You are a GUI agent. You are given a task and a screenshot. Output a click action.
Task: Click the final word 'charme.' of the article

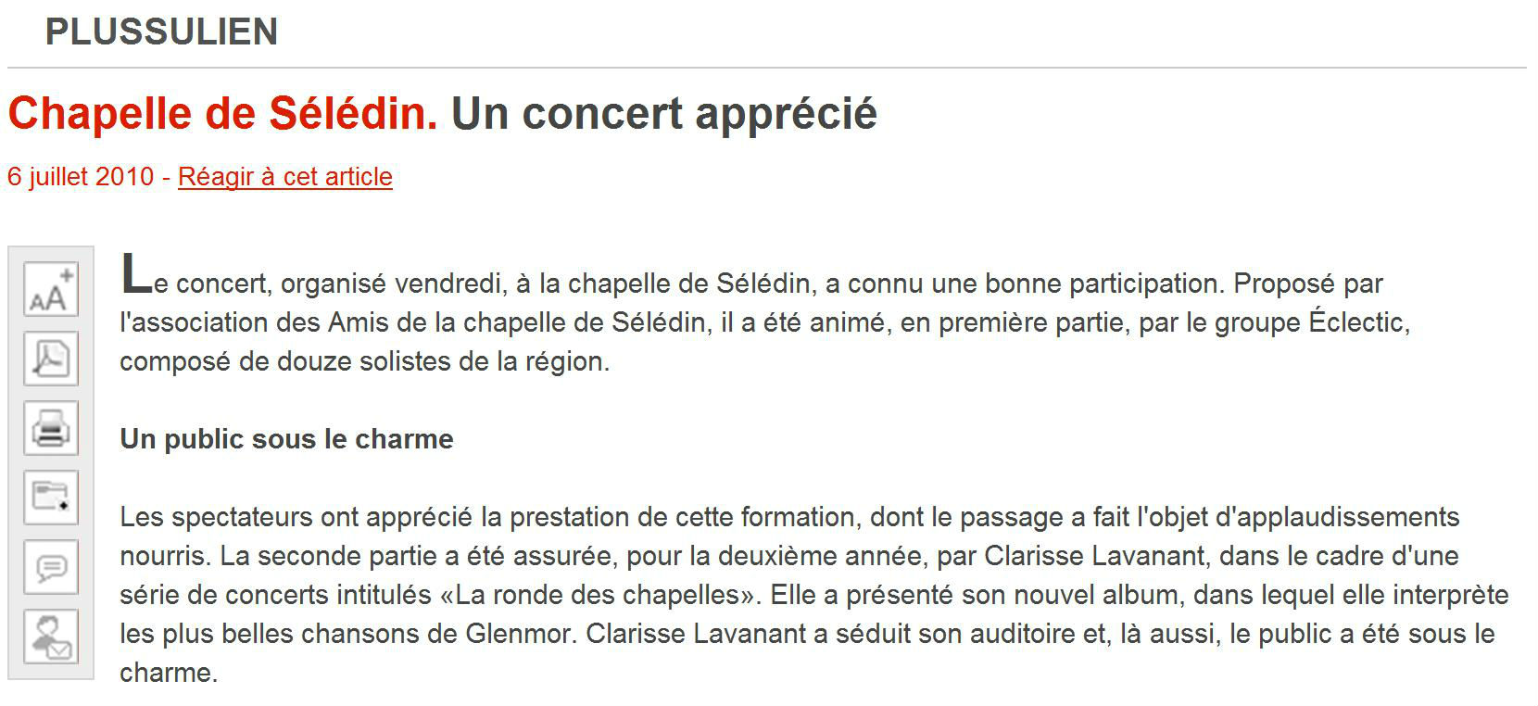click(x=169, y=673)
